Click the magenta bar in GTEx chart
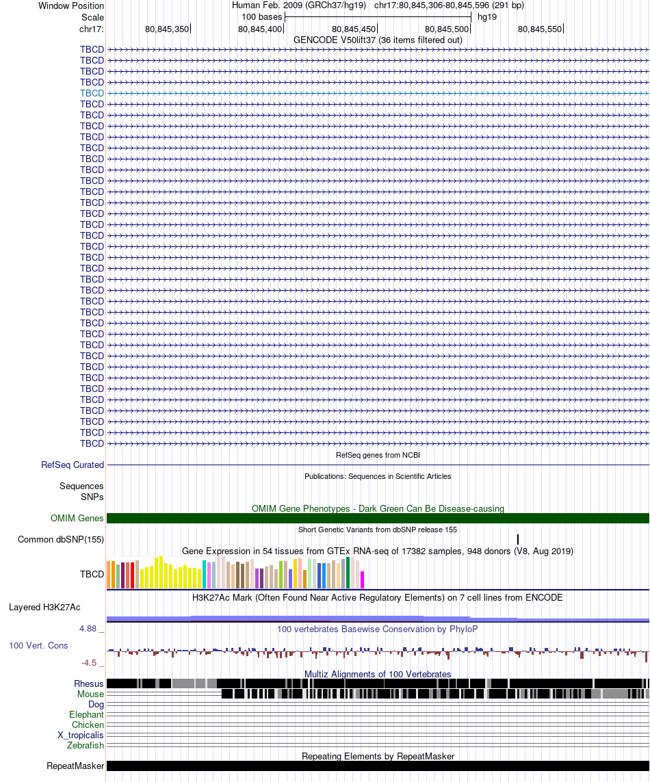 pyautogui.click(x=362, y=580)
